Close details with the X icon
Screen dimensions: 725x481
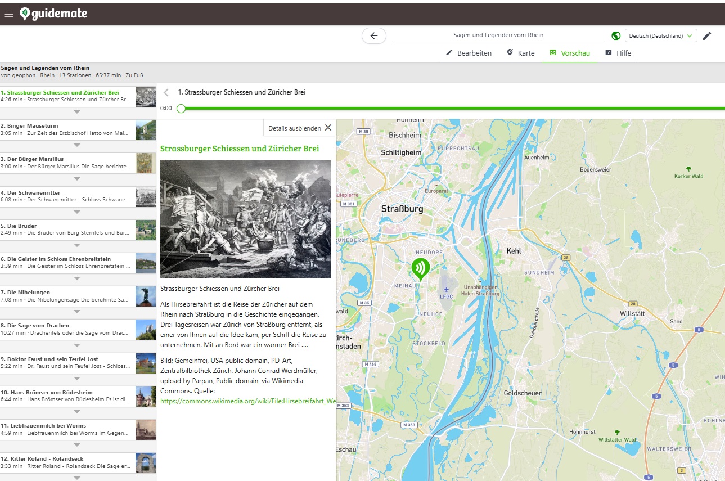click(328, 128)
